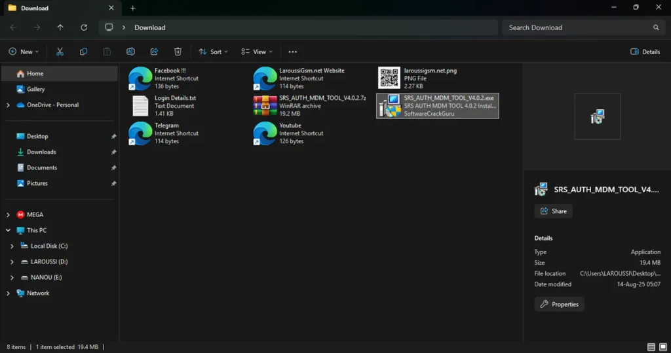Click the Share icon in toolbar
The width and height of the screenshot is (671, 353).
[154, 52]
